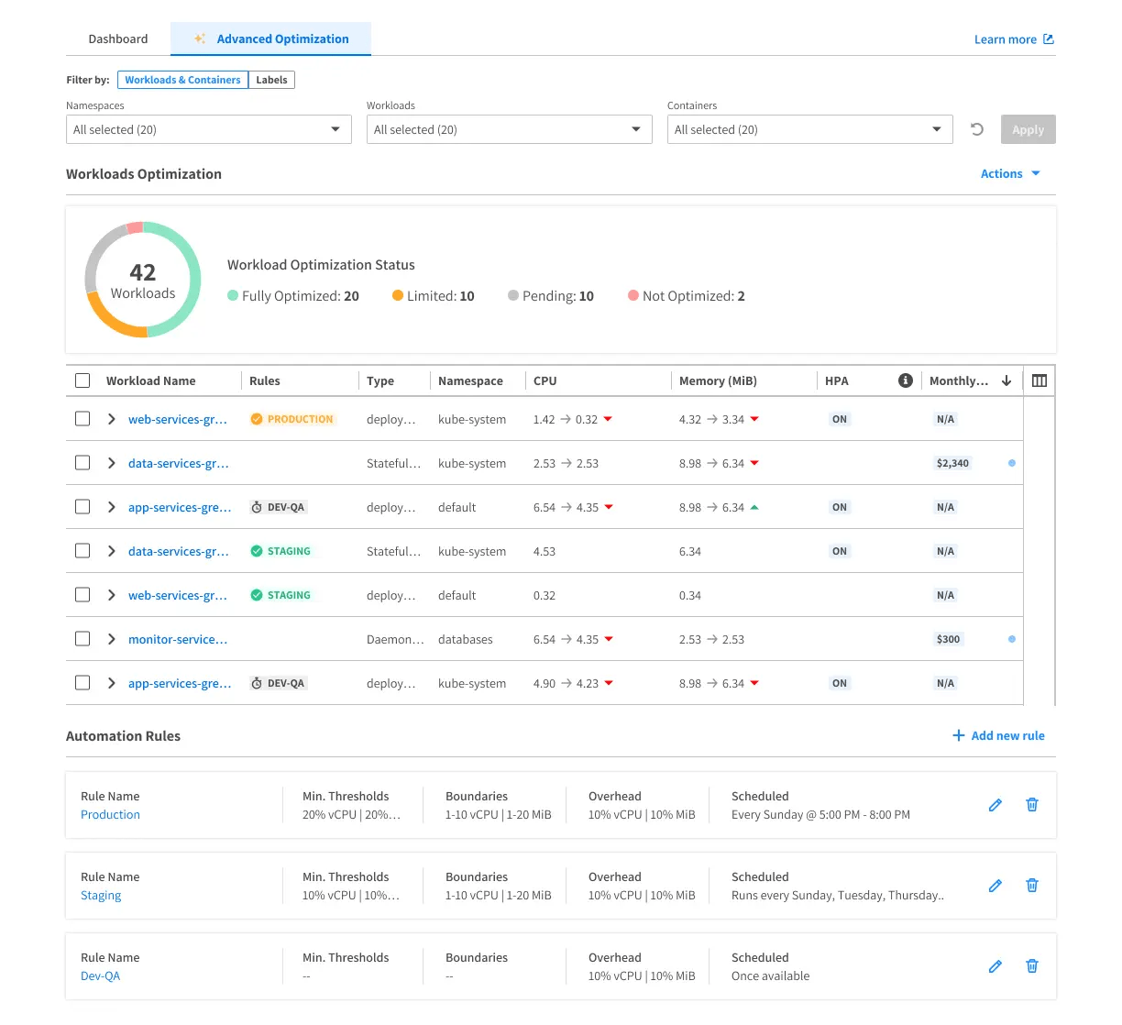The height and width of the screenshot is (1025, 1122).
Task: Click the Monthly column sort arrow
Action: point(1006,380)
